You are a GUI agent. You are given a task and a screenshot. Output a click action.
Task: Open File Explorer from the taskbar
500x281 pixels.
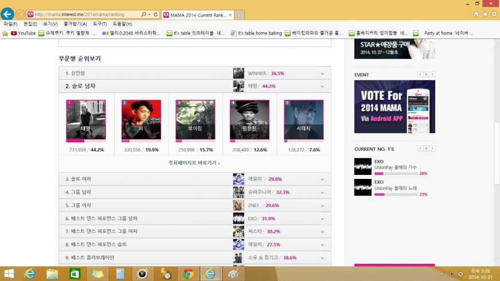52,274
